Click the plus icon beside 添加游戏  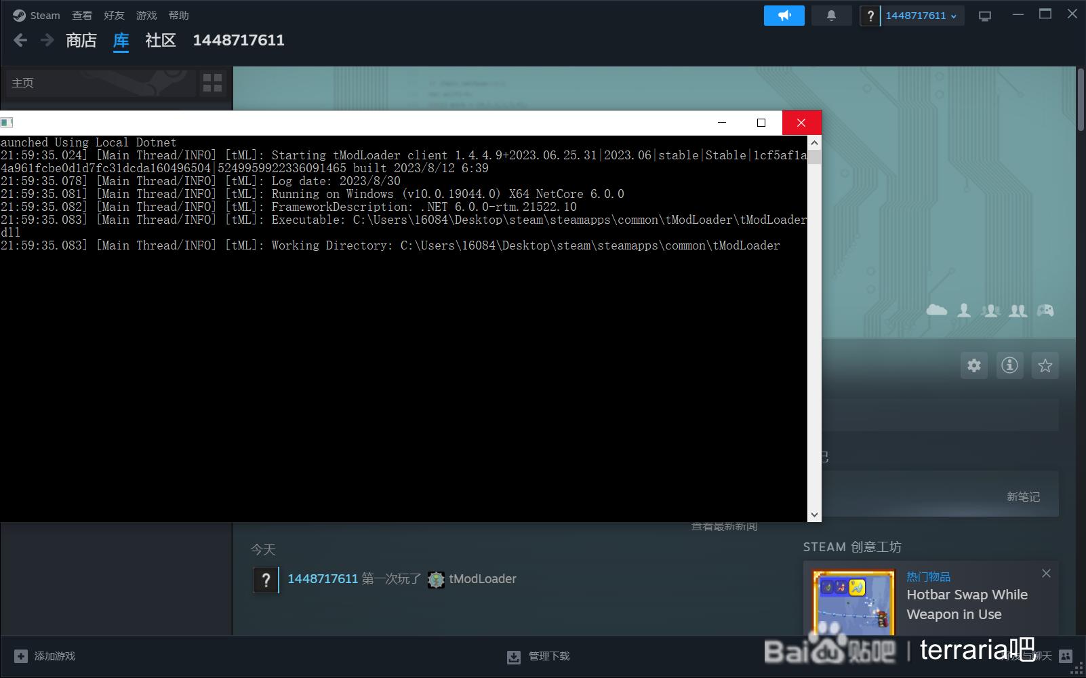[x=21, y=656]
